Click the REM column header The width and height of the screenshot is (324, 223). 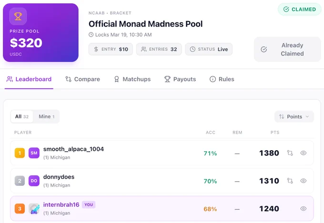[x=237, y=133]
